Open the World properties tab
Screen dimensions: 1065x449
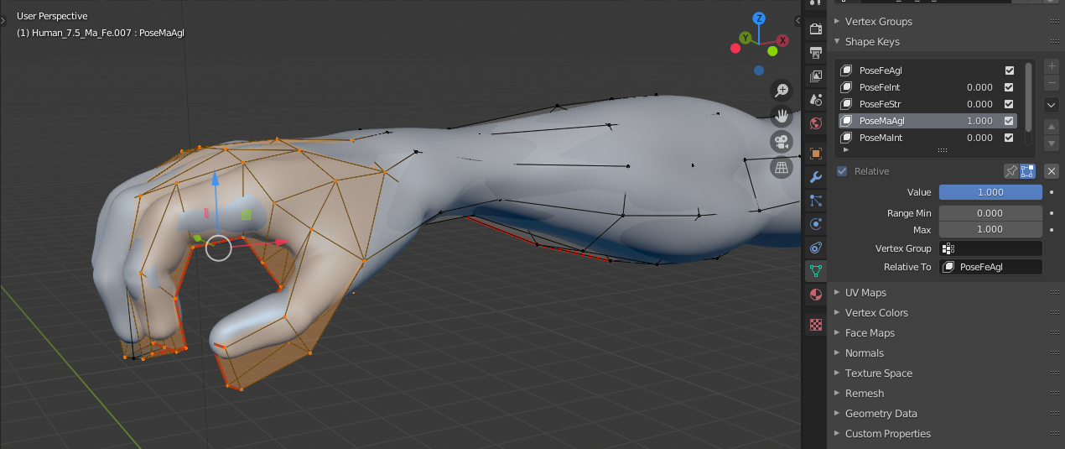[x=815, y=123]
